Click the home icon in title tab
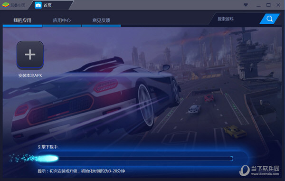The height and width of the screenshot is (181, 285). click(x=38, y=5)
